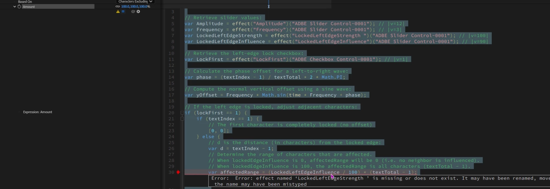The image size is (550, 189).
Task: Click the red error marker beside line 30
Action: click(x=178, y=172)
